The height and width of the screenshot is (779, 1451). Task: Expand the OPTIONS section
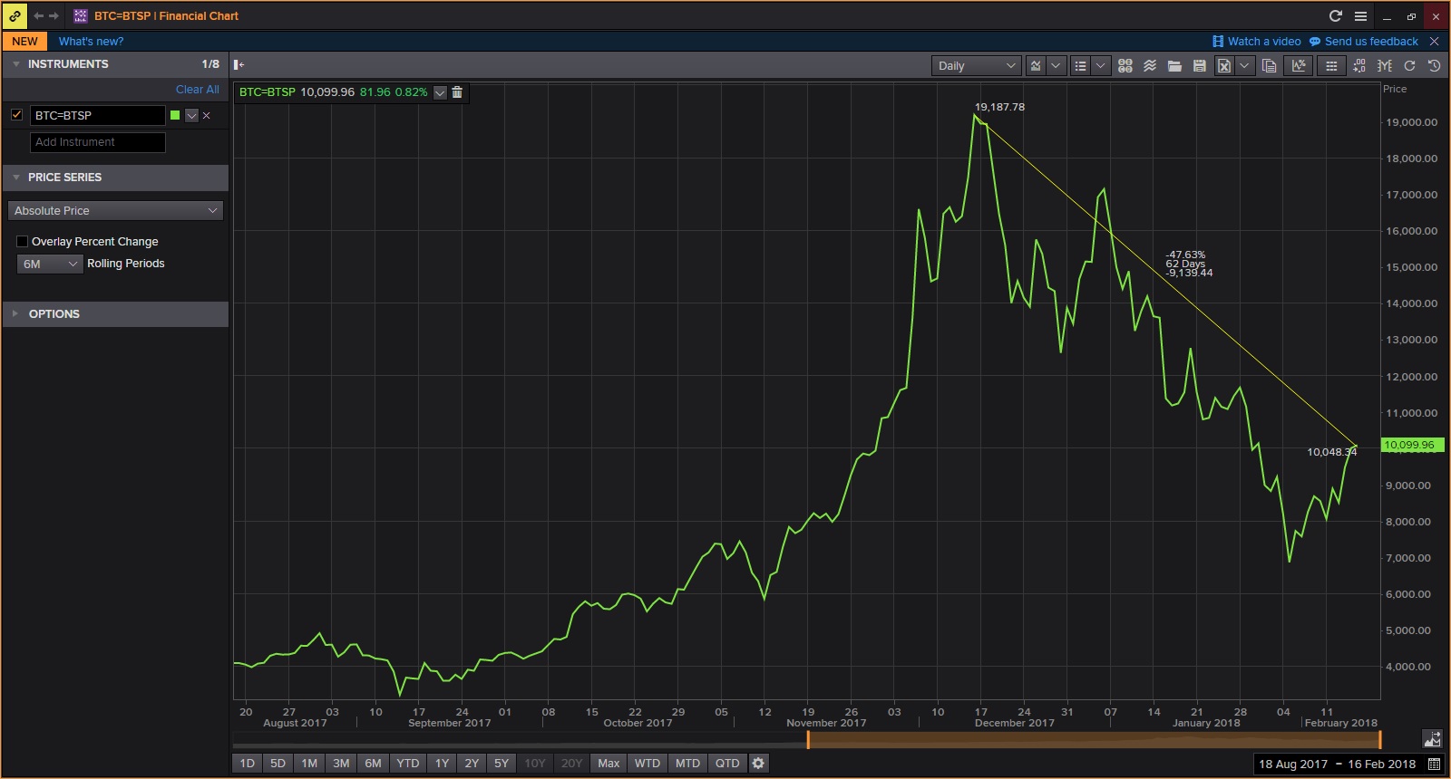(x=15, y=314)
